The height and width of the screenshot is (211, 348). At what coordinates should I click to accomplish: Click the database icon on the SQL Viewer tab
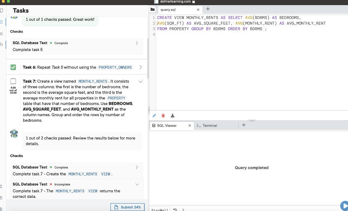point(154,125)
